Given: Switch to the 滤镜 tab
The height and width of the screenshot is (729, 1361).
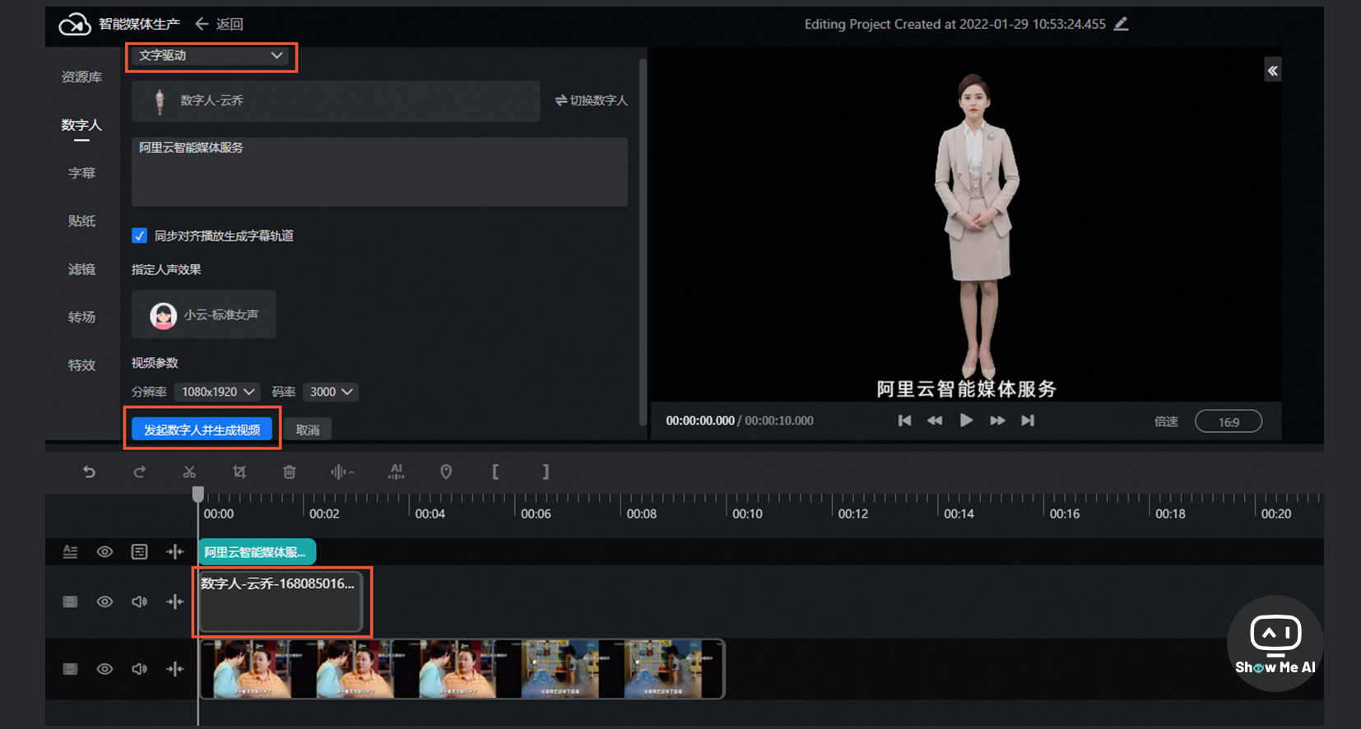Looking at the screenshot, I should click(81, 269).
